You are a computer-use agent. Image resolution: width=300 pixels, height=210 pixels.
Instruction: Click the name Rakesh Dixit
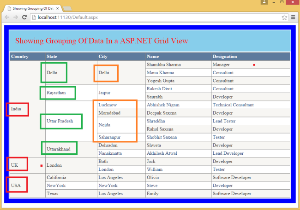[159, 89]
